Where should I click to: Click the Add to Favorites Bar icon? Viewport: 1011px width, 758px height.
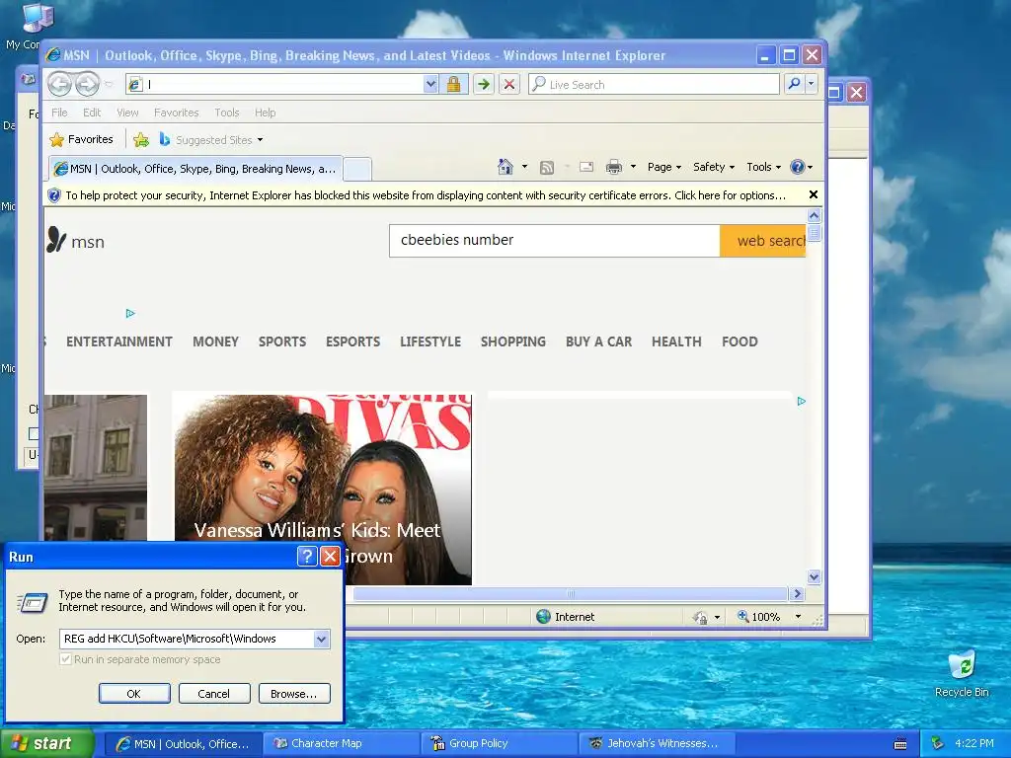point(141,139)
